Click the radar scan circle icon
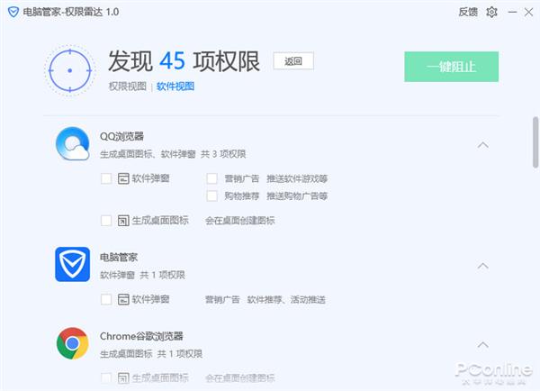540x391 pixels. point(70,70)
